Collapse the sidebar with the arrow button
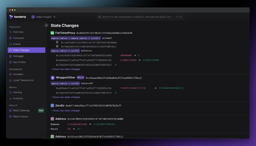 (46, 25)
